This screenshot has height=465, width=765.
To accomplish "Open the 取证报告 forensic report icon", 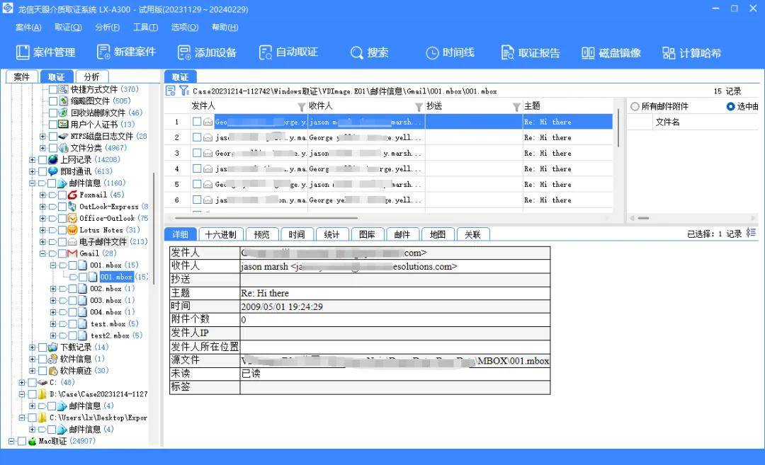I will tap(507, 52).
